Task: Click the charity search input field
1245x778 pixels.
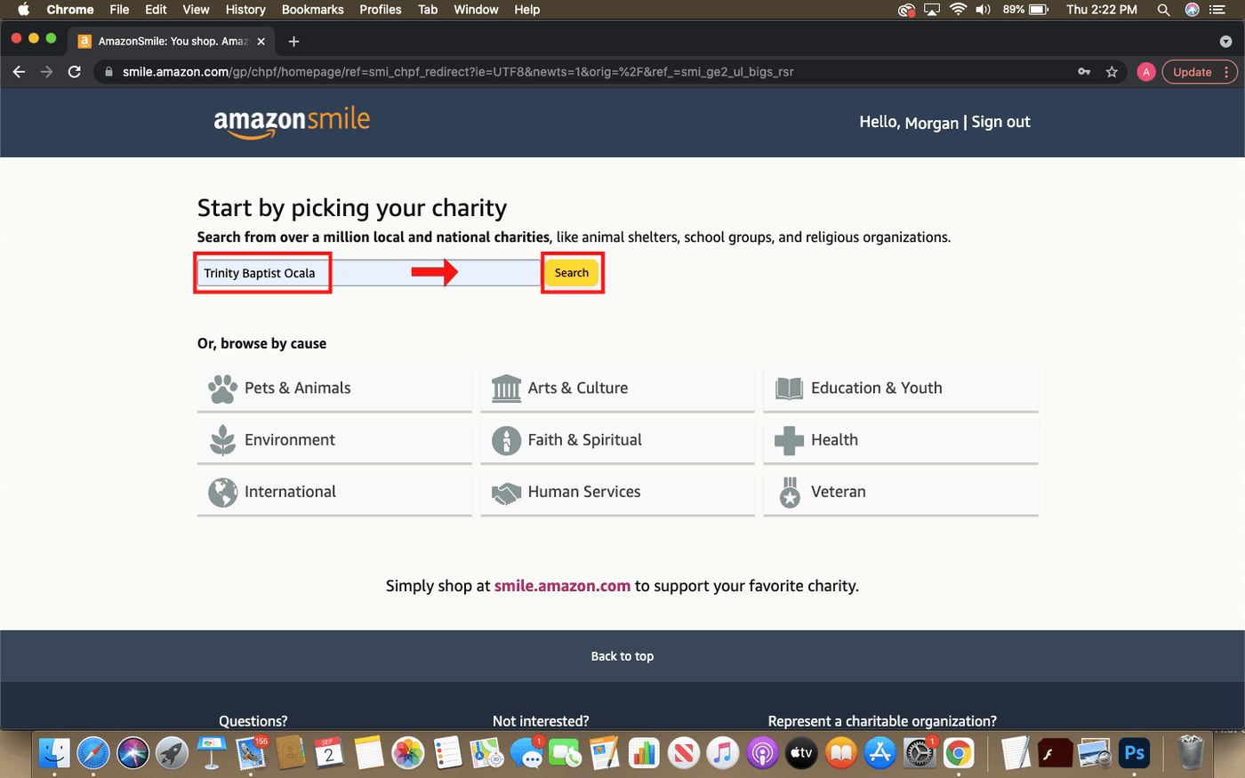Action: [369, 273]
